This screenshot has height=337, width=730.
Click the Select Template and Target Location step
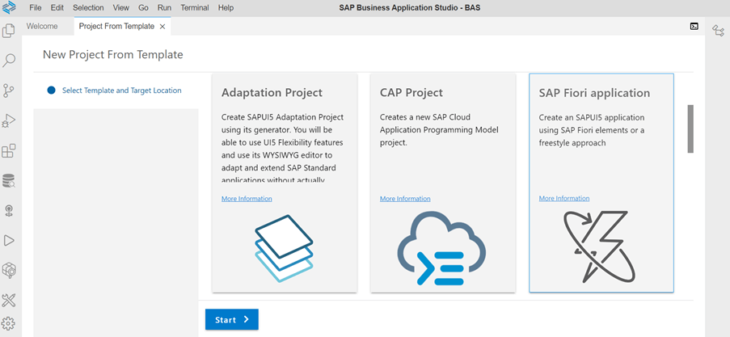click(x=122, y=91)
